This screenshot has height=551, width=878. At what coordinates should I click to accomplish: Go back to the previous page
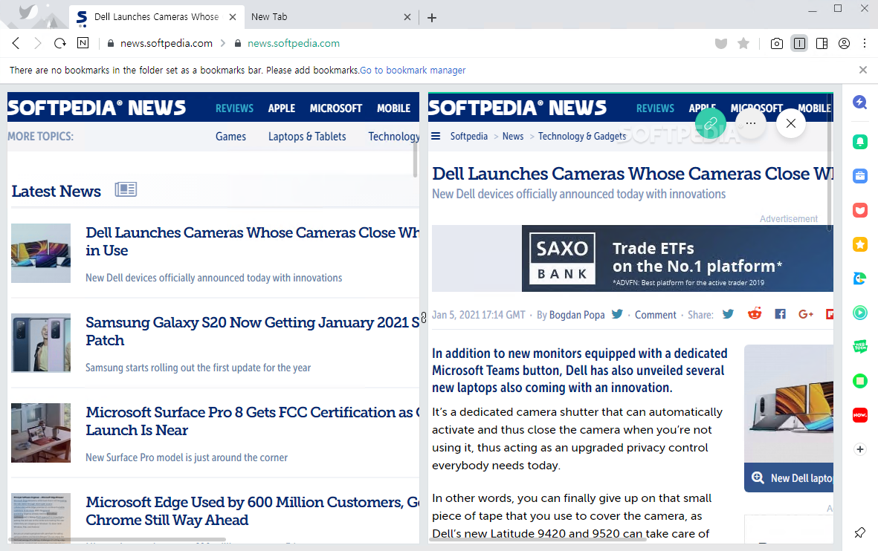click(16, 43)
